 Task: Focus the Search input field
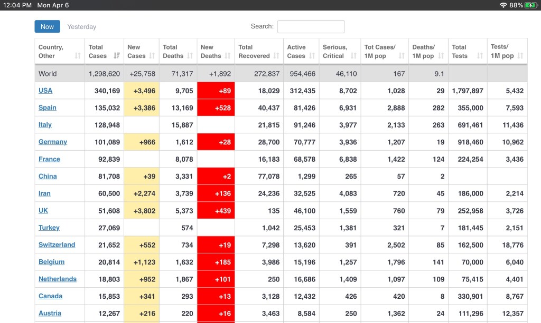pos(311,27)
